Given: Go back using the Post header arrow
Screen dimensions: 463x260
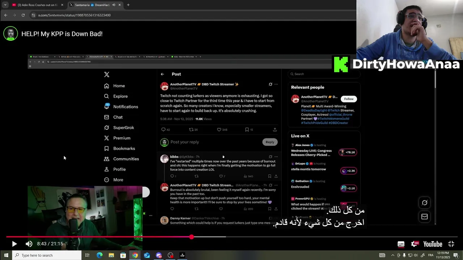Looking at the screenshot, I should click(x=162, y=74).
